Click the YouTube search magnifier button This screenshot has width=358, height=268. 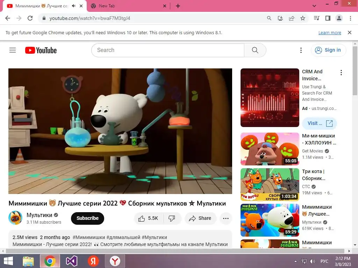(255, 50)
